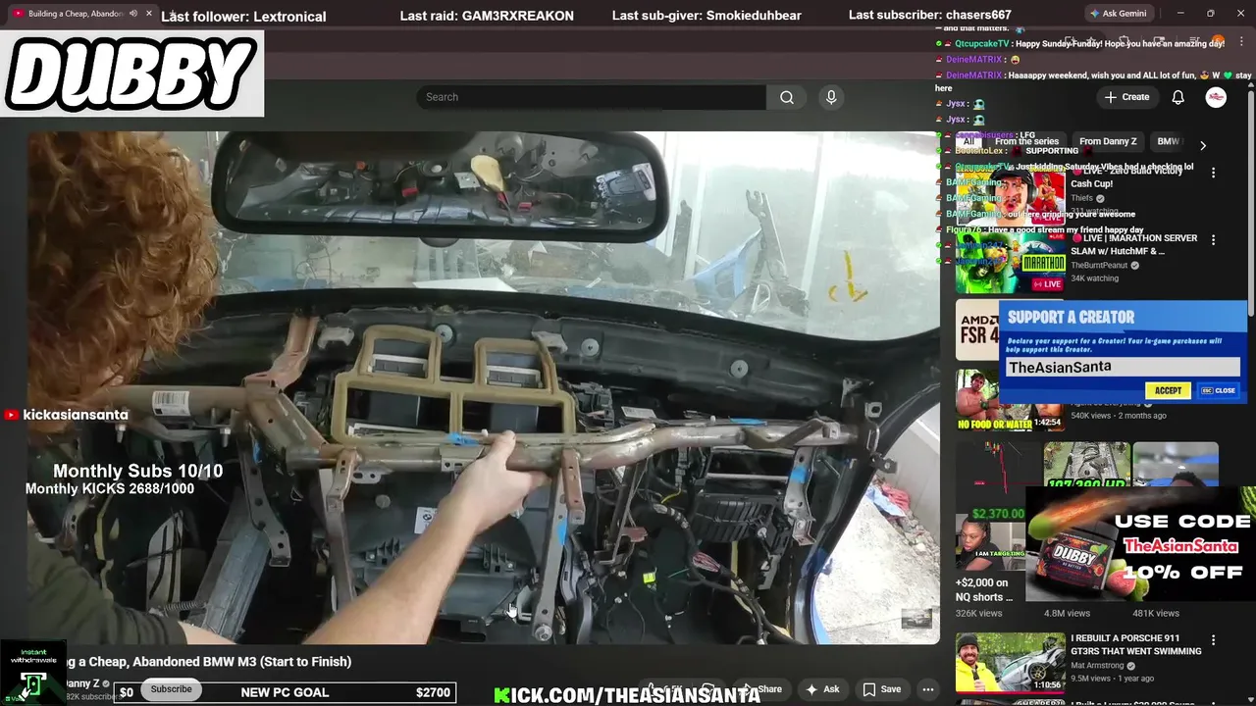Click the Subscribe button under the video
Viewport: 1256px width, 706px height.
pos(171,689)
